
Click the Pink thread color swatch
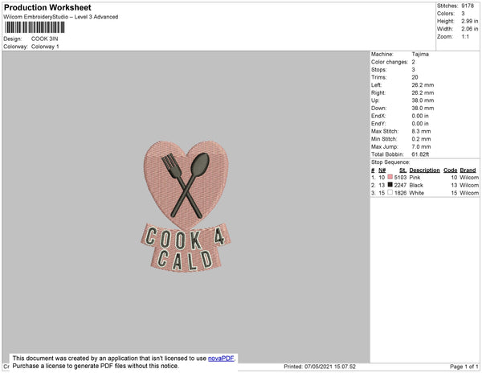(390, 177)
